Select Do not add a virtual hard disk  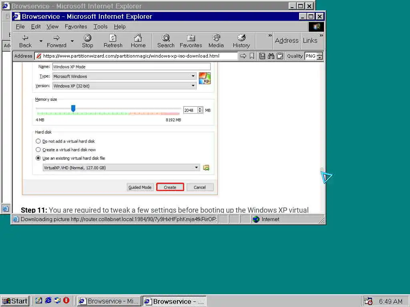pyautogui.click(x=65, y=141)
